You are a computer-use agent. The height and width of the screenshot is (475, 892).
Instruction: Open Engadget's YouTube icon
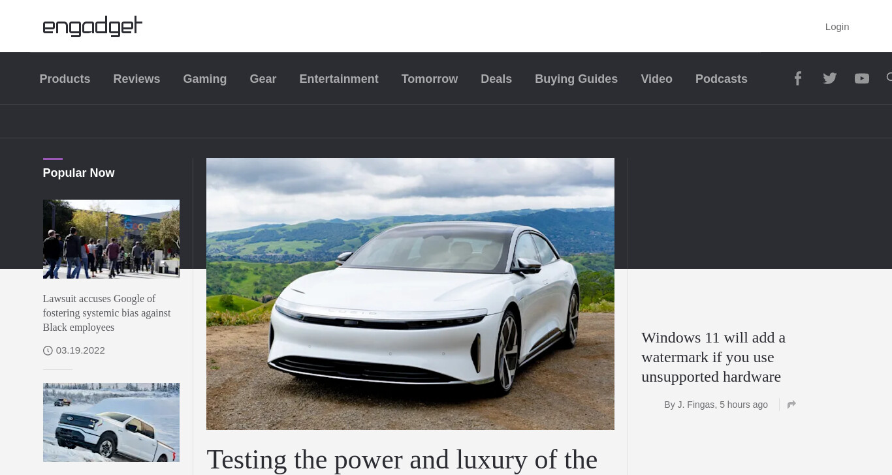coord(862,79)
